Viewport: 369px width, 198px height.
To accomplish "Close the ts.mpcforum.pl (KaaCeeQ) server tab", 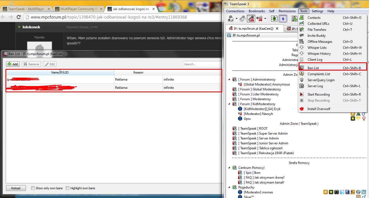I will [x=277, y=28].
